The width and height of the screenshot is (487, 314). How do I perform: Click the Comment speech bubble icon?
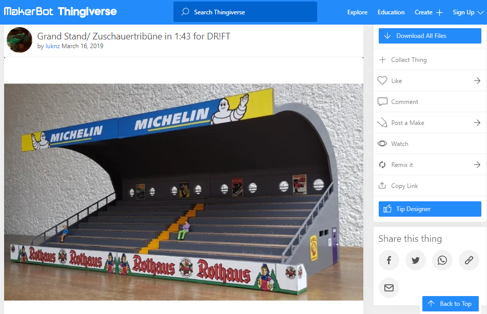point(382,101)
